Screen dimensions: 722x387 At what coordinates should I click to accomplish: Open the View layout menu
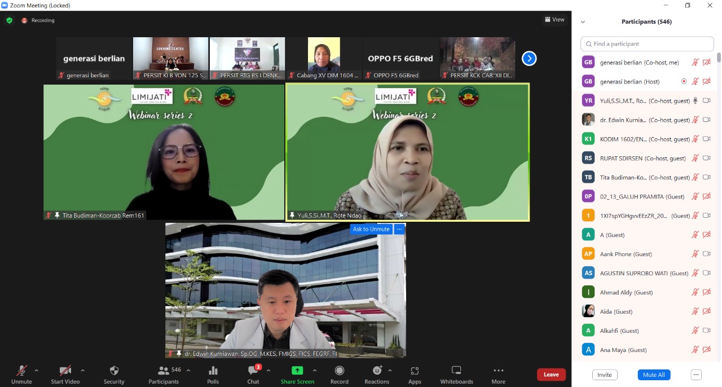pos(554,20)
